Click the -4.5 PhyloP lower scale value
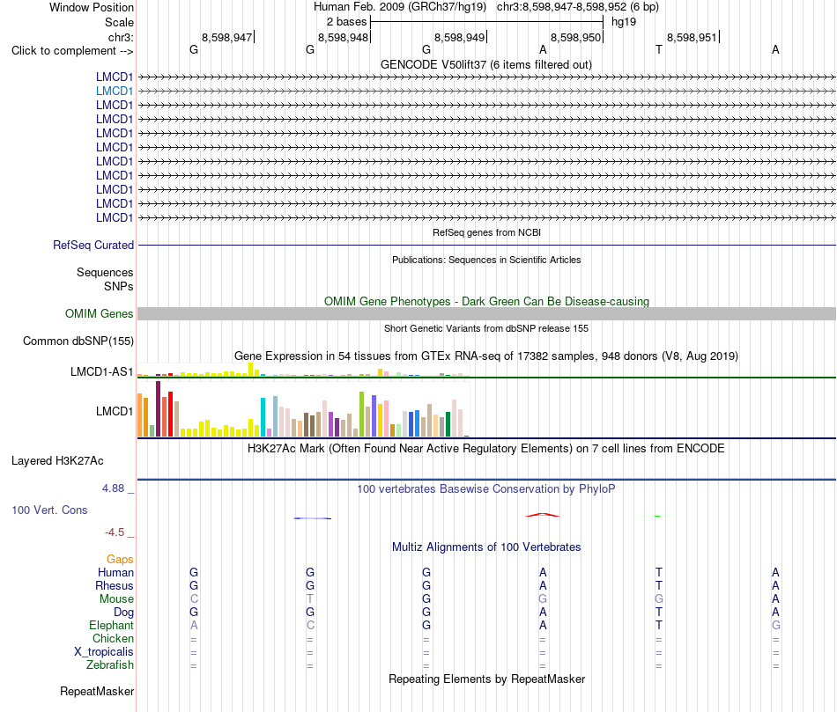Image resolution: width=837 pixels, height=712 pixels. tap(115, 532)
